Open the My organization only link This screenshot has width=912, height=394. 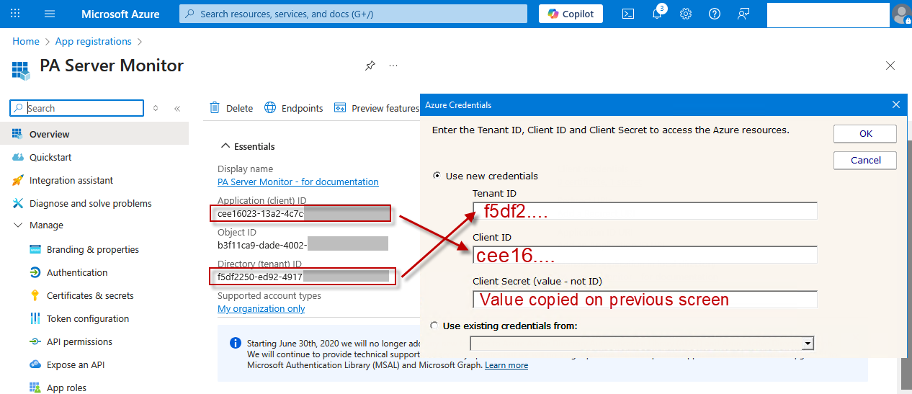click(261, 308)
